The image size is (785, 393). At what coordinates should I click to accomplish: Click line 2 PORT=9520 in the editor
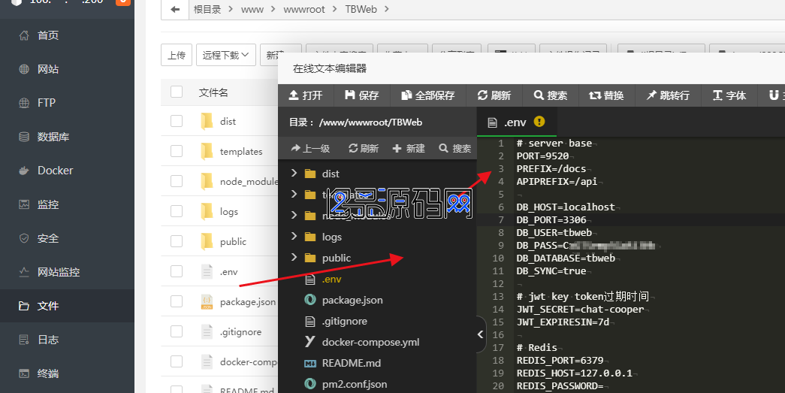[542, 156]
